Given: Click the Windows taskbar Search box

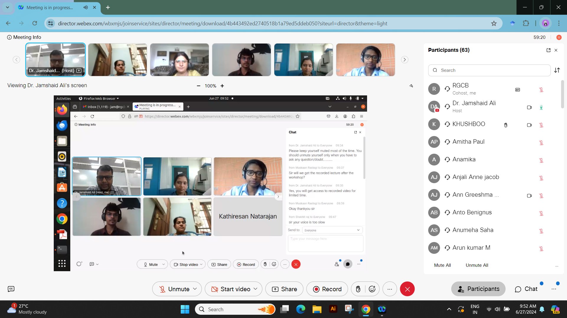Looking at the screenshot, I should [235, 309].
